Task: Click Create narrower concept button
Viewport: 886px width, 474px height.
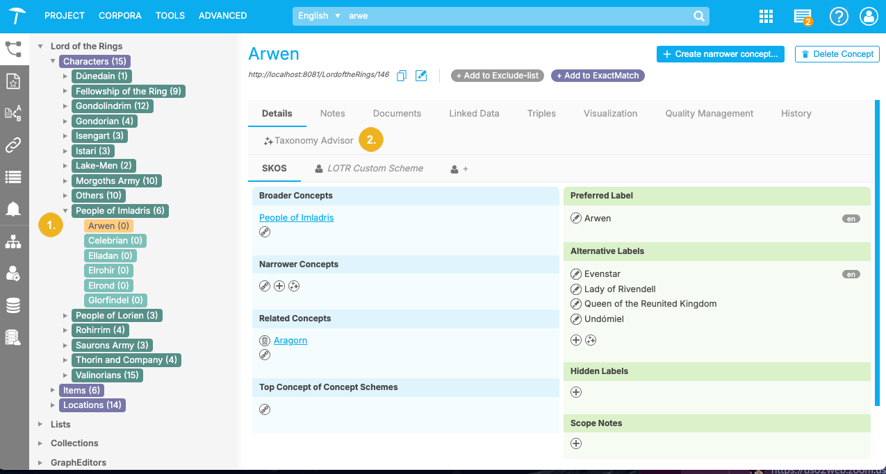Action: pos(720,54)
